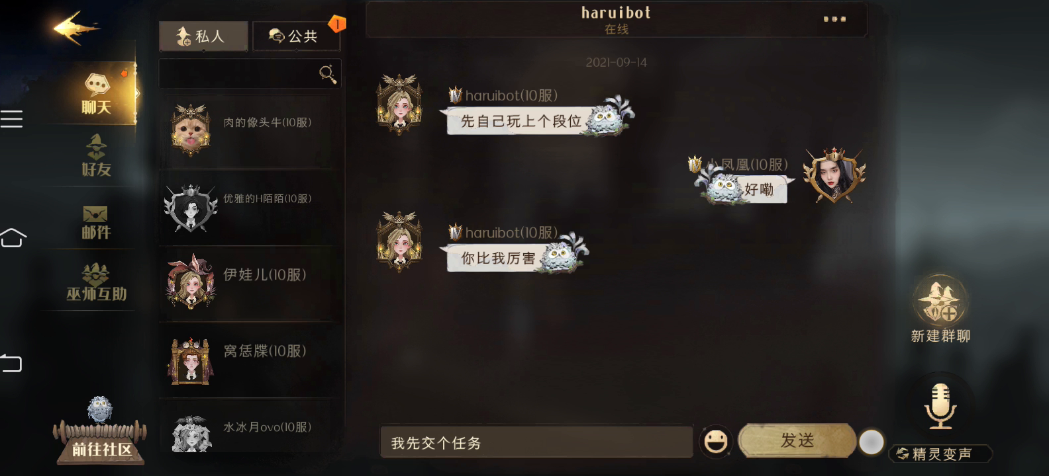Screen dimensions: 1049x476
Task: Open the 巫师互助 wizard help section
Action: tap(96, 283)
